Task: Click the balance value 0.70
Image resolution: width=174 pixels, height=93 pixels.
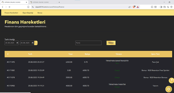Action: (86, 62)
